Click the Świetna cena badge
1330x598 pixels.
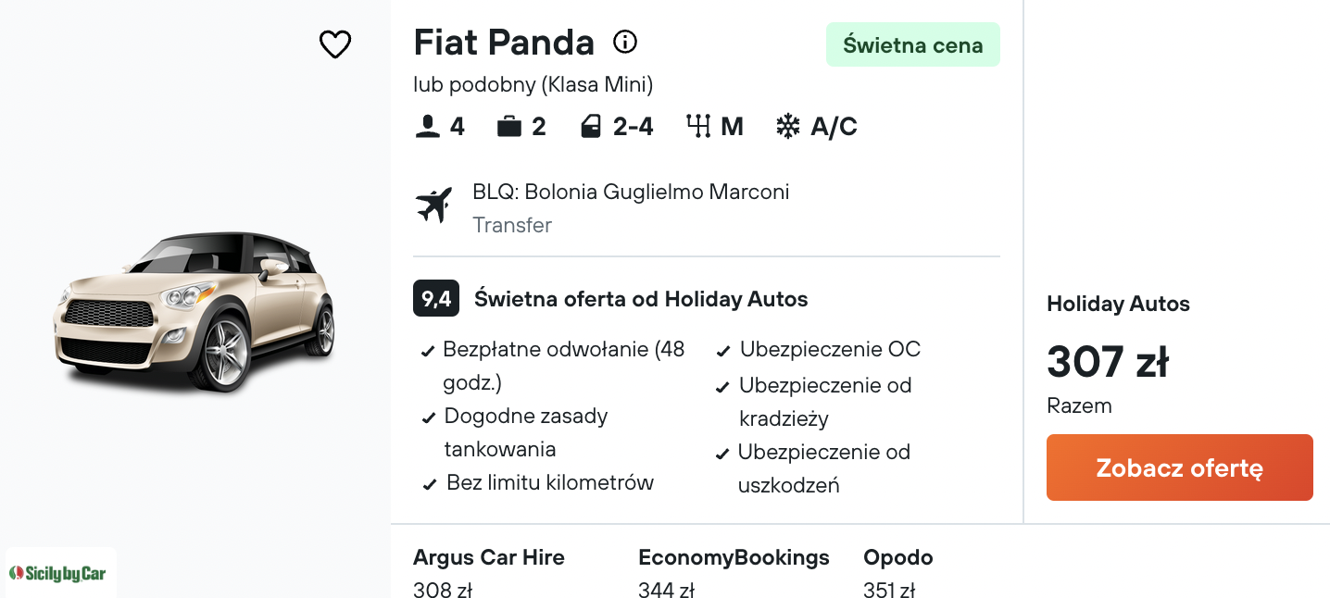pos(912,44)
